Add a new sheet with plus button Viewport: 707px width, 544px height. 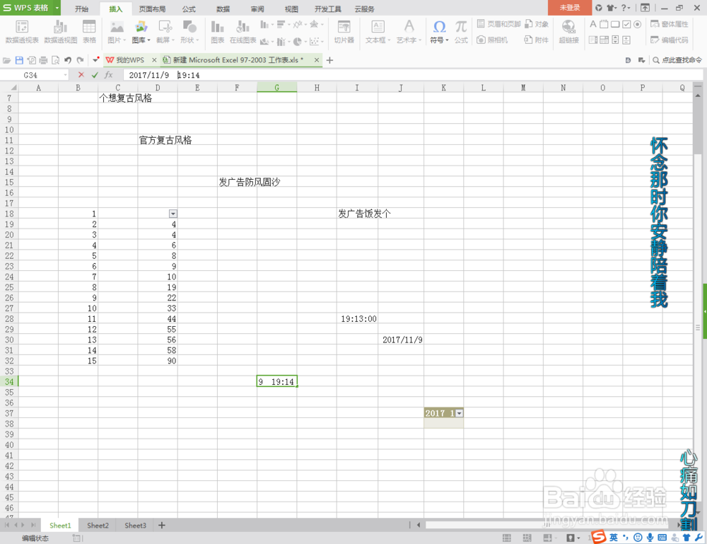point(162,525)
